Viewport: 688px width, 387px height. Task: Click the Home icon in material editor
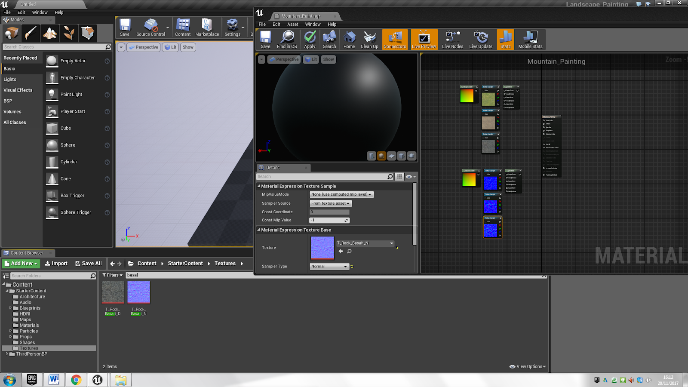pyautogui.click(x=349, y=40)
